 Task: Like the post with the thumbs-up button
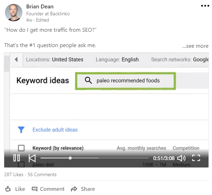15,189
